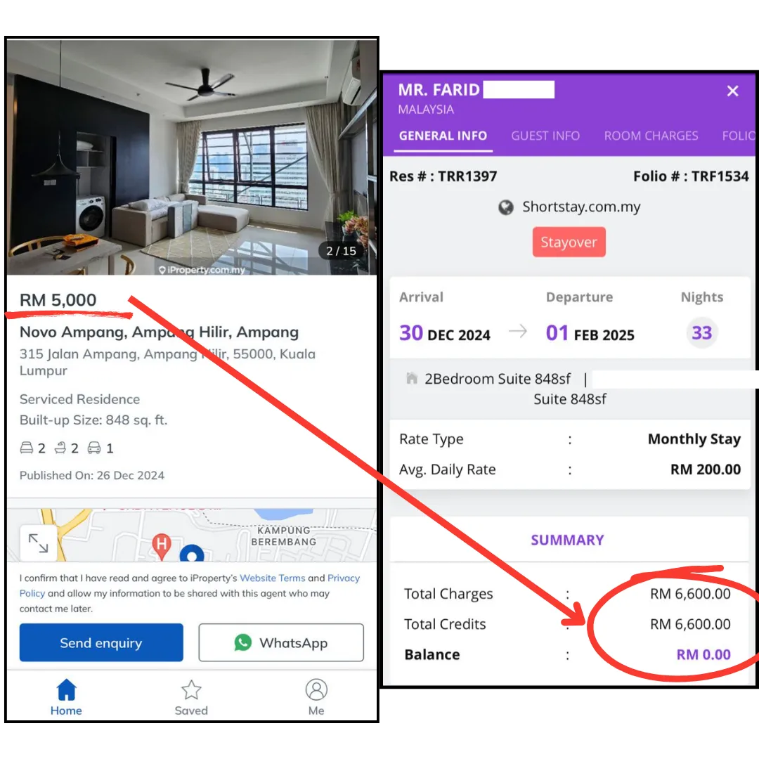
Task: Open the Me profile icon
Action: point(316,689)
